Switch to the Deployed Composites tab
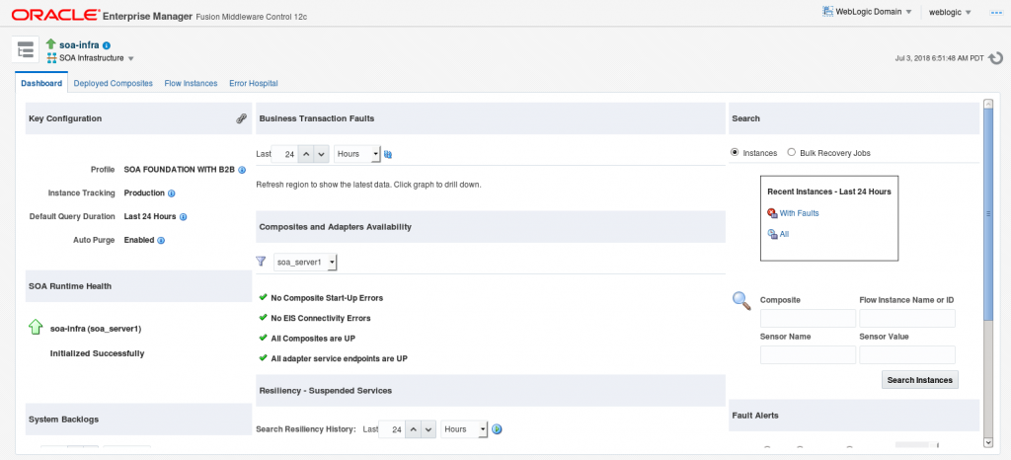This screenshot has height=460, width=1011. pyautogui.click(x=113, y=83)
